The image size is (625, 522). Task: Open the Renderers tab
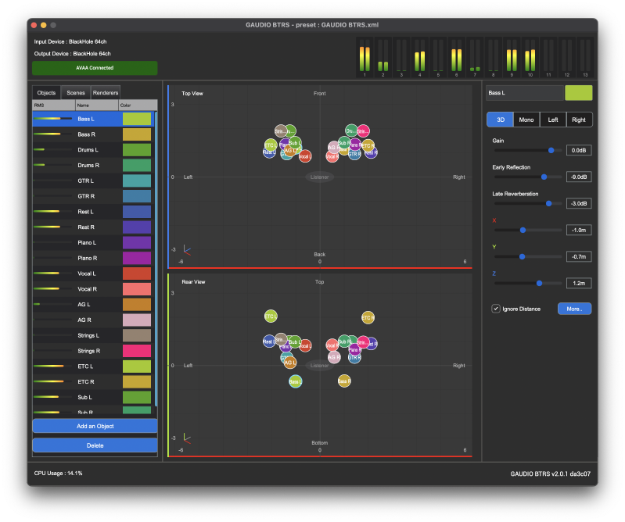tap(106, 93)
